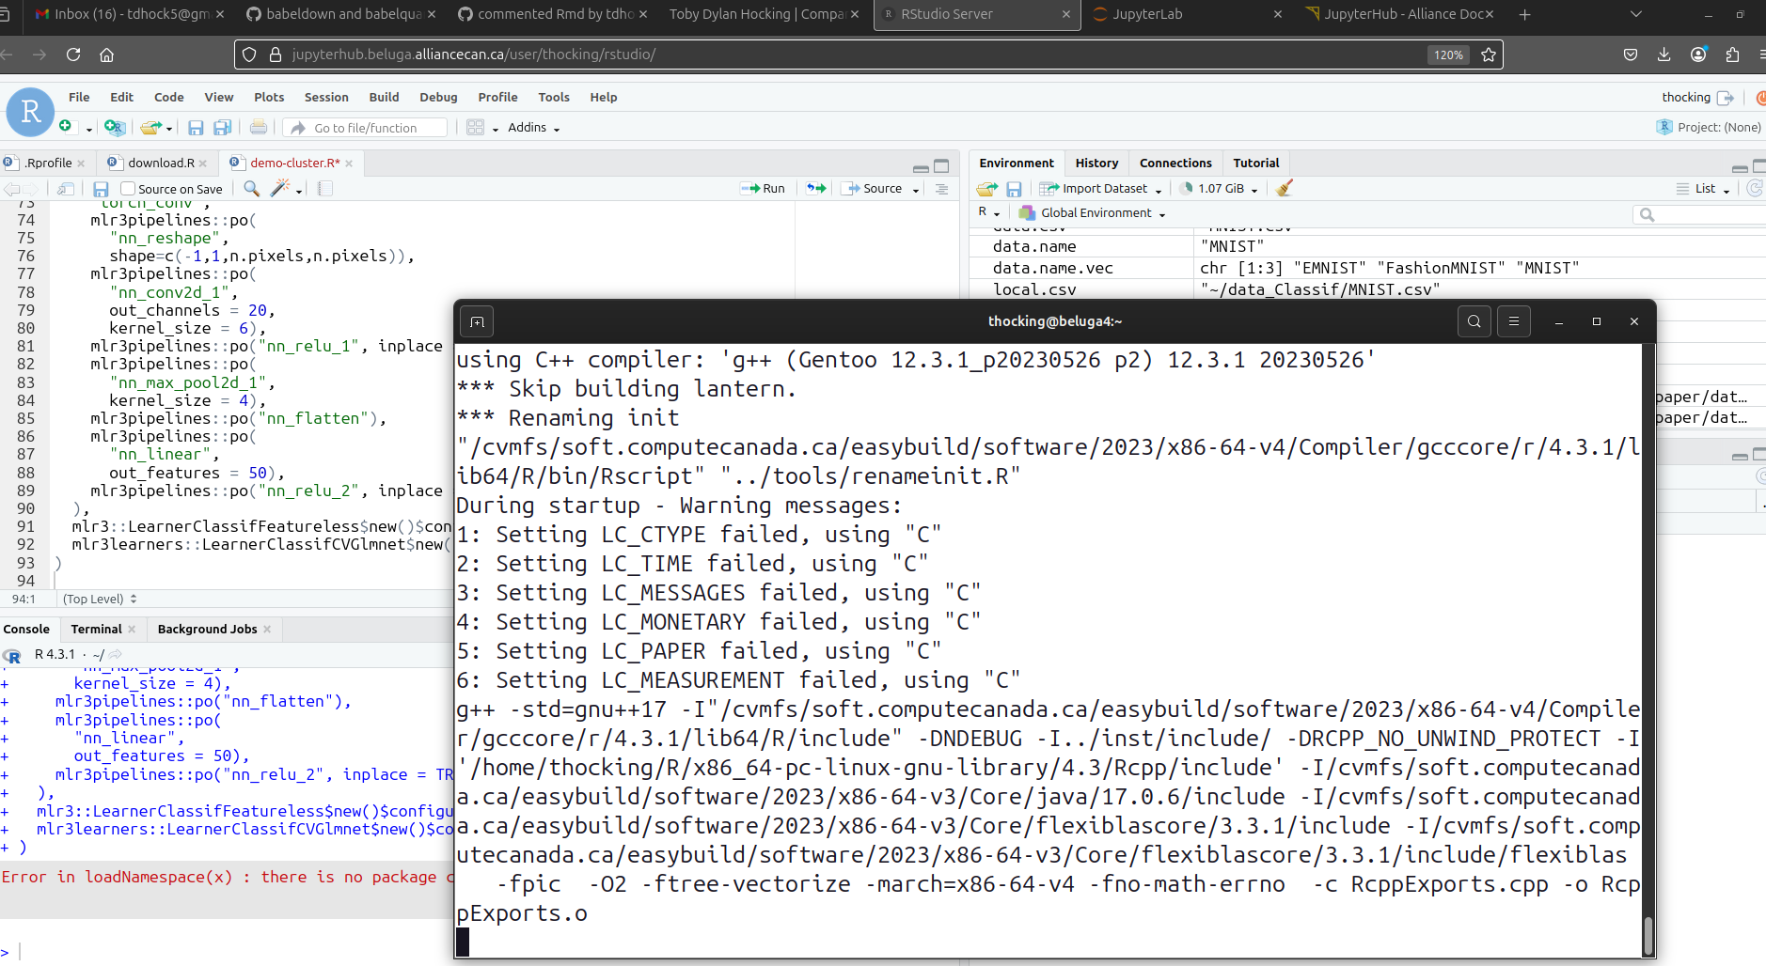This screenshot has height=966, width=1766.
Task: Click the search icon in terminal window title bar
Action: pyautogui.click(x=1474, y=321)
